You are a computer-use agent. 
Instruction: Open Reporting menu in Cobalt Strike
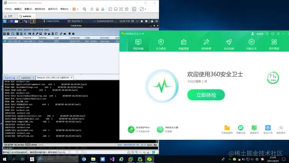point(38,30)
